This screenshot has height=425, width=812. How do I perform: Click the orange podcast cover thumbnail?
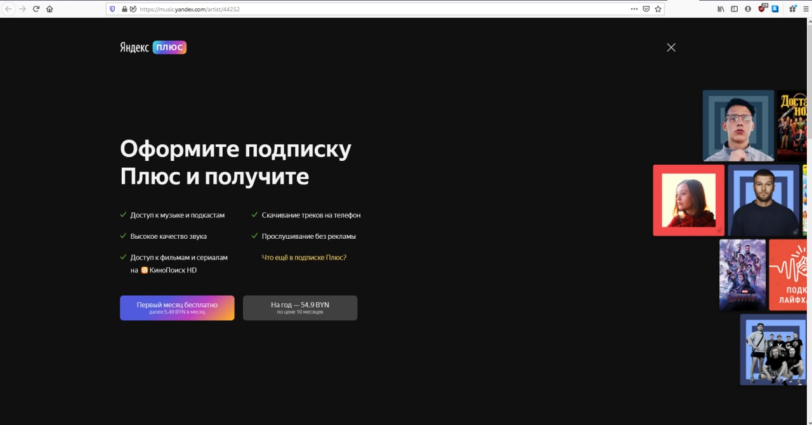pyautogui.click(x=788, y=275)
